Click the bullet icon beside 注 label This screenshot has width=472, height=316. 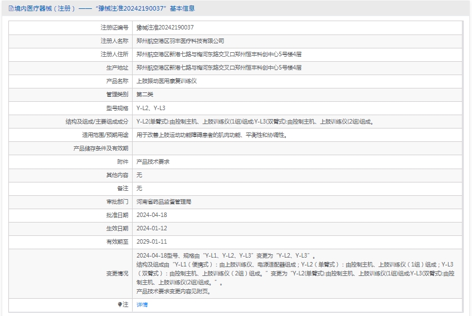click(x=120, y=305)
